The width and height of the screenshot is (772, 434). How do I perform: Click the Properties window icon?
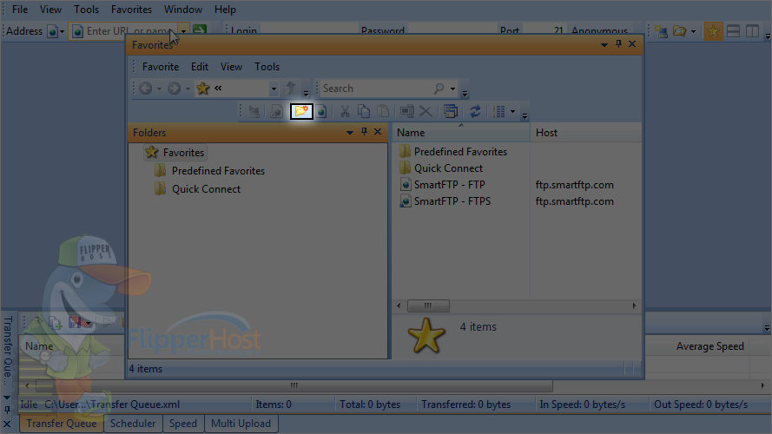(451, 112)
